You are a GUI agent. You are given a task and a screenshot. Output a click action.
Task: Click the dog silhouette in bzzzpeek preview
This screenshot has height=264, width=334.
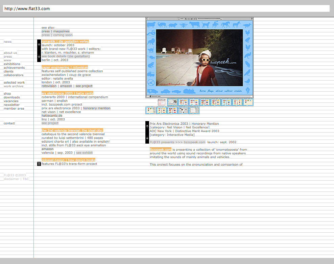206,25
